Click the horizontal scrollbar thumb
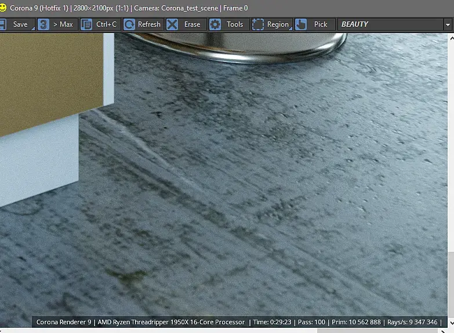The width and height of the screenshot is (454, 333). [x=377, y=331]
